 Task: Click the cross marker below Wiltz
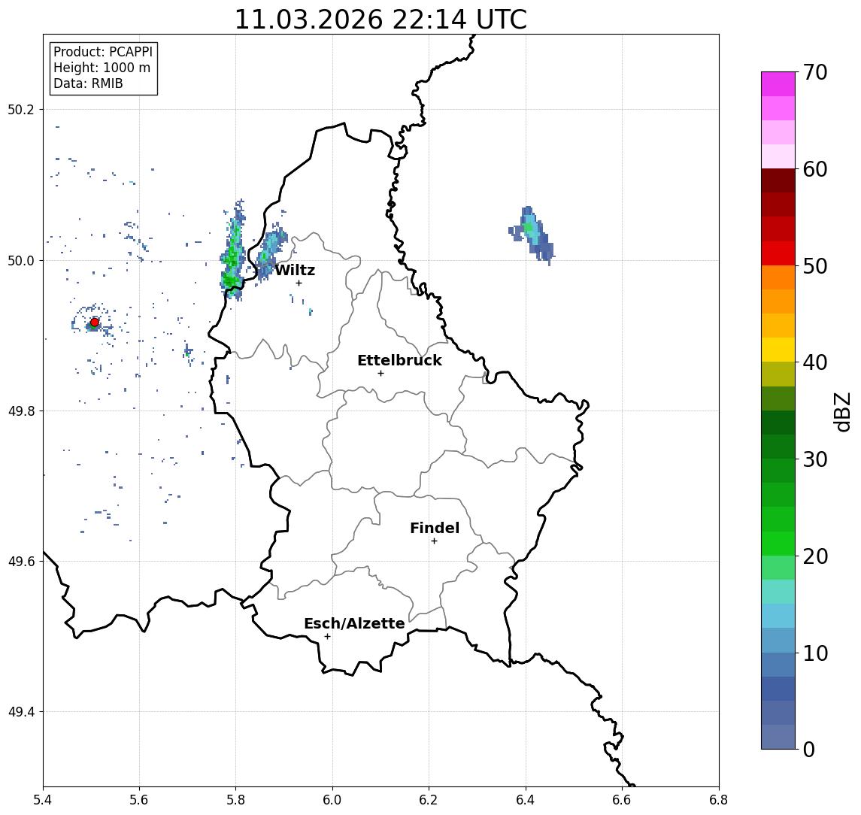pos(299,283)
